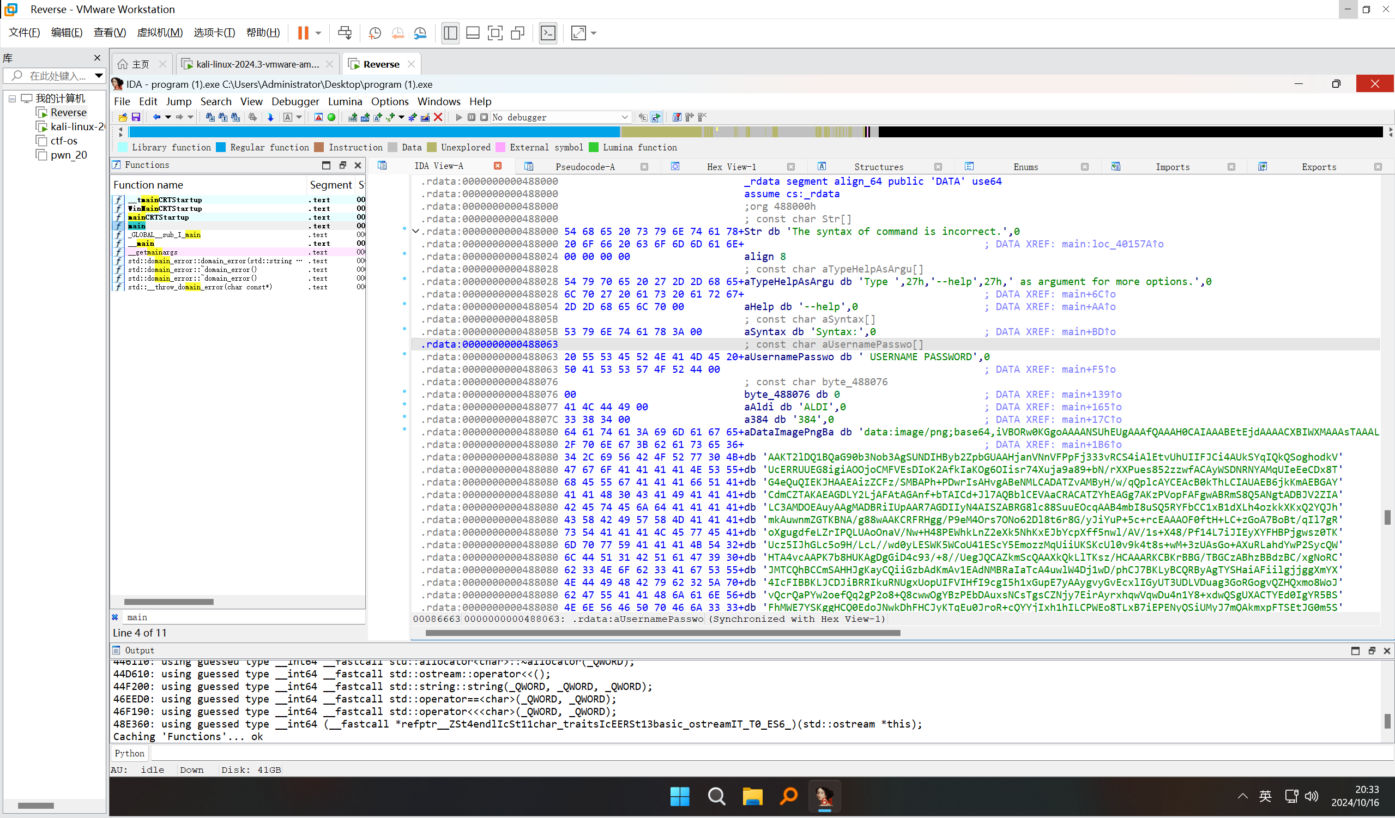The width and height of the screenshot is (1395, 818).
Task: Open dropdown next to the A text icon
Action: pyautogui.click(x=299, y=117)
